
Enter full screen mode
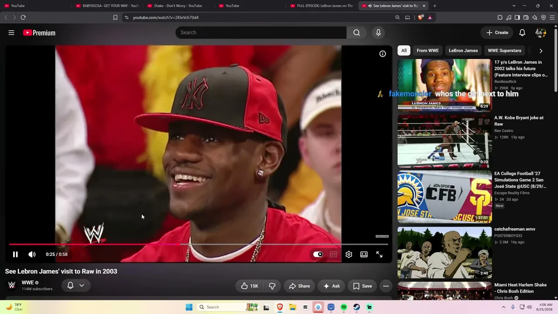[379, 254]
